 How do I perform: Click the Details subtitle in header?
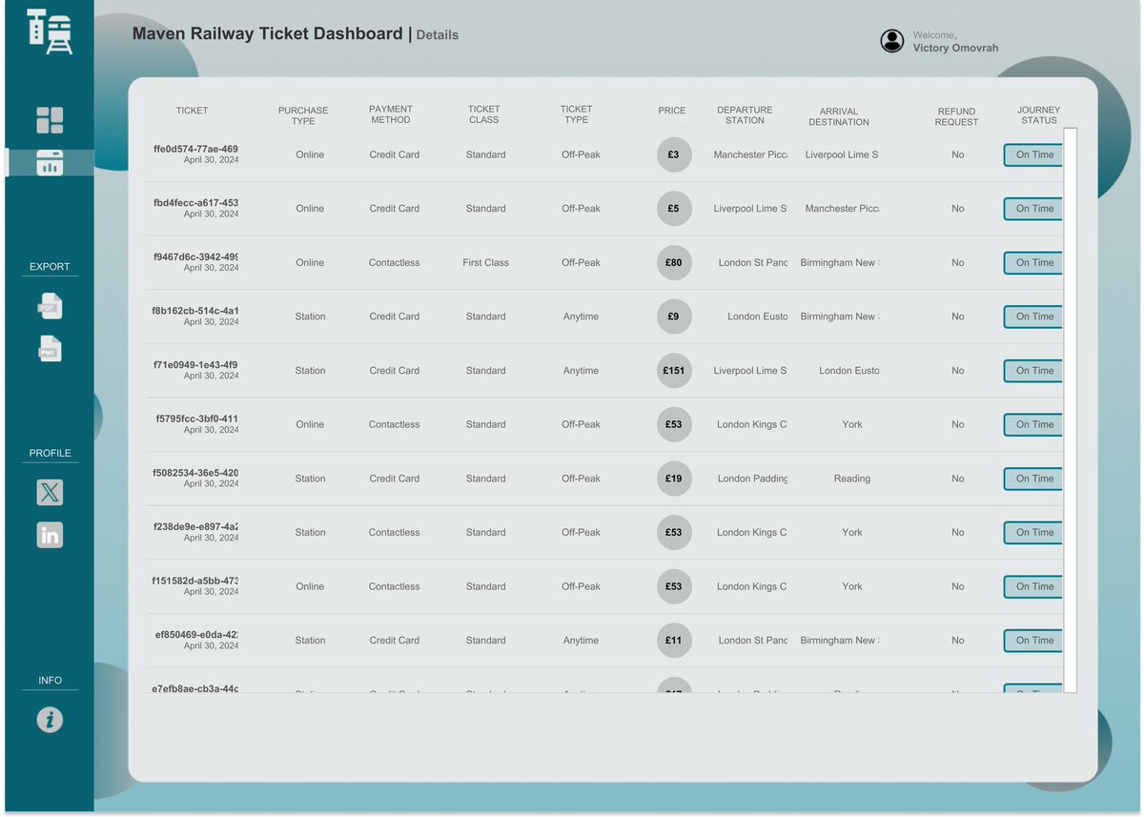(438, 35)
